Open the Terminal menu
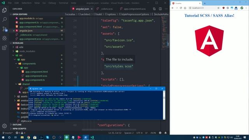The image size is (249, 140). pos(63,3)
